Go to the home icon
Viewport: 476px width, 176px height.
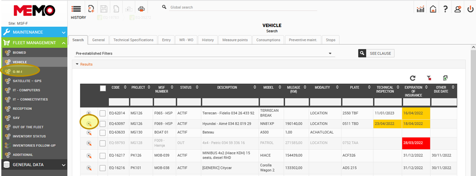(433, 9)
